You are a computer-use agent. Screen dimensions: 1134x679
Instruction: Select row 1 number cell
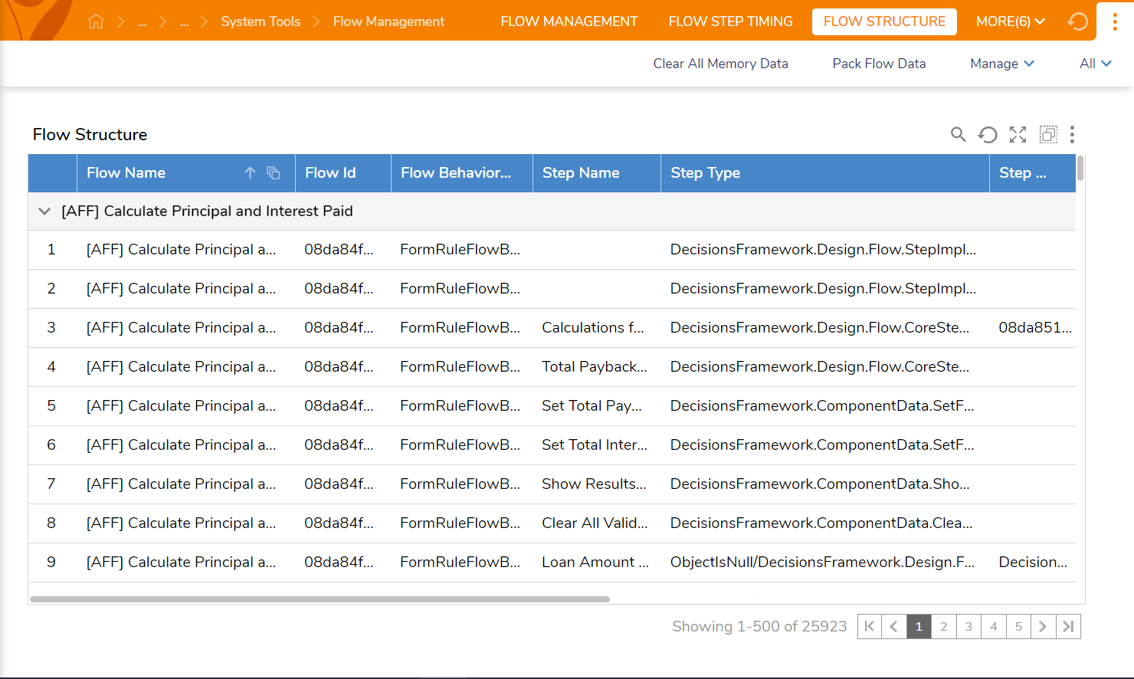pos(51,250)
